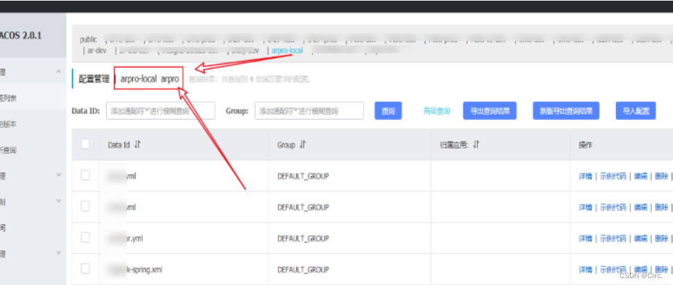Switch to the ar-dev namespace tab

point(97,51)
